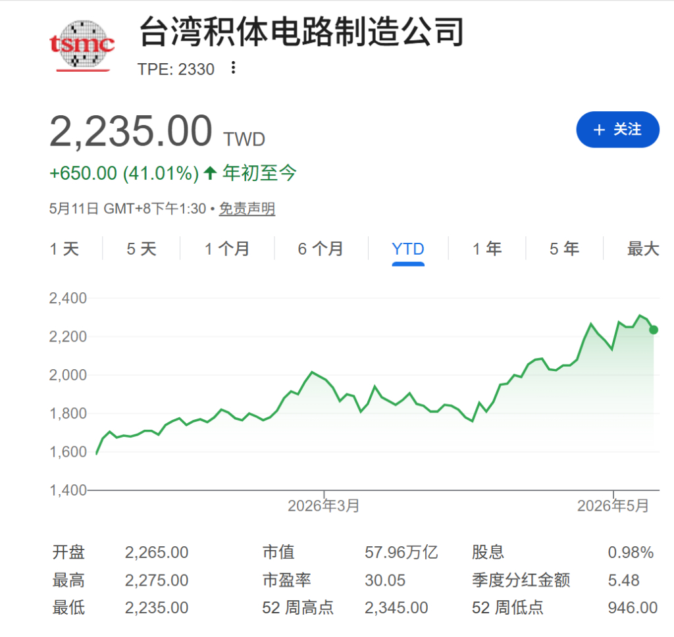Click the 开盘 value 2,265.00
This screenshot has height=637, width=674.
(x=157, y=553)
